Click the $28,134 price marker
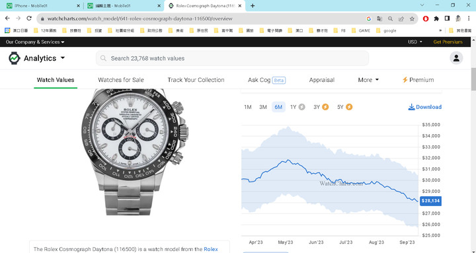The height and width of the screenshot is (253, 476). click(430, 201)
